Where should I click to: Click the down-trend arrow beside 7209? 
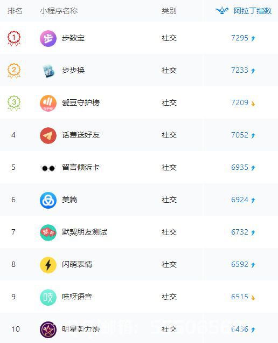tap(253, 104)
